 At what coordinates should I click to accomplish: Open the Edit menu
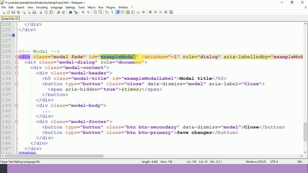[11, 7]
